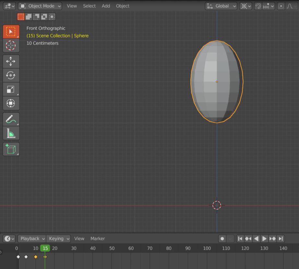Select the Measure tool

[11, 133]
